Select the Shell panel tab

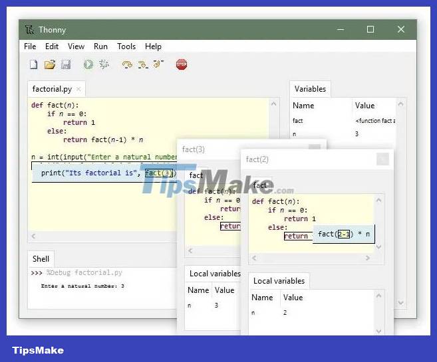[41, 259]
